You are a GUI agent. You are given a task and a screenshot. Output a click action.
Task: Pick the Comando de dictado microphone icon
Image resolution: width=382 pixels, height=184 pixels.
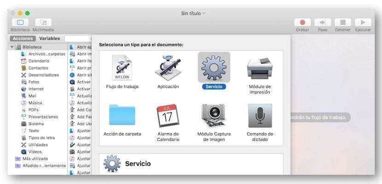pyautogui.click(x=260, y=115)
